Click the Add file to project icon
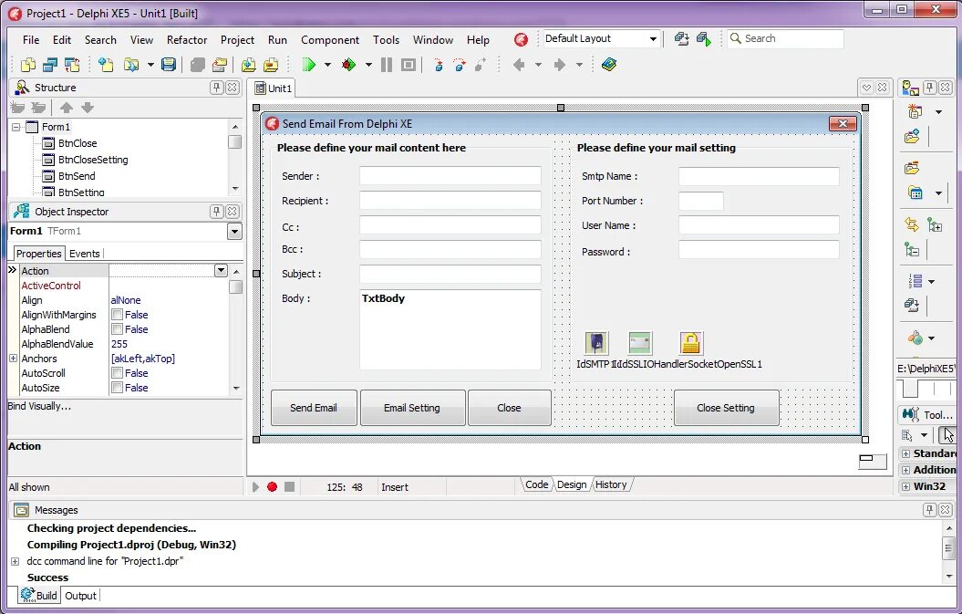 click(248, 65)
